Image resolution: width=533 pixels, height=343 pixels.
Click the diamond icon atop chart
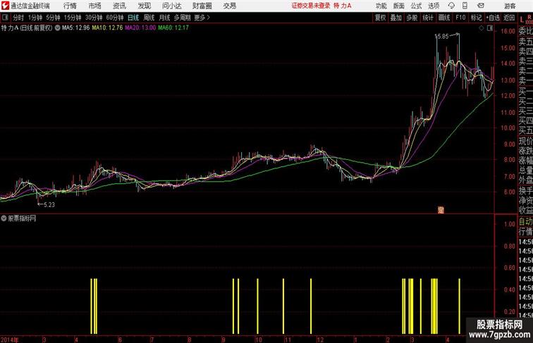[482, 29]
